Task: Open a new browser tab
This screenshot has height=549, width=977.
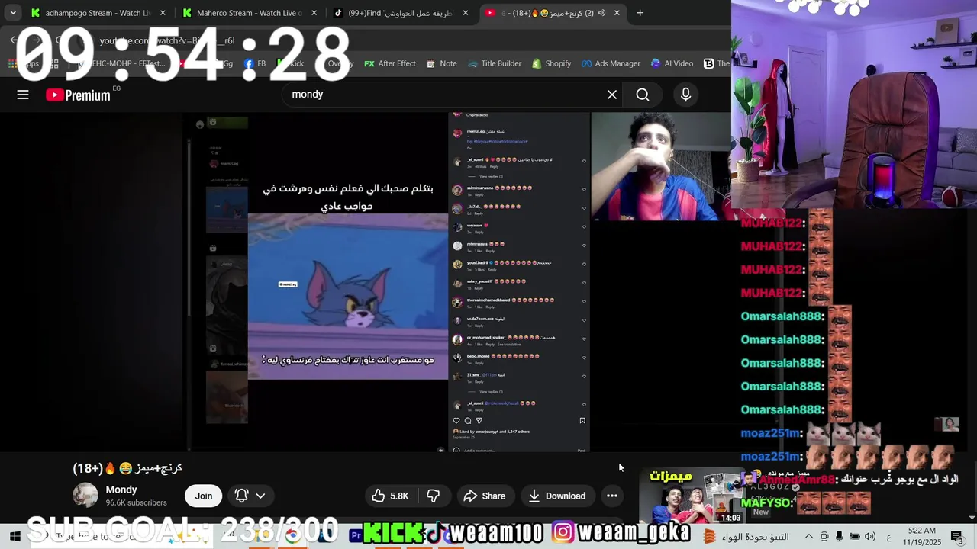Action: click(x=640, y=13)
